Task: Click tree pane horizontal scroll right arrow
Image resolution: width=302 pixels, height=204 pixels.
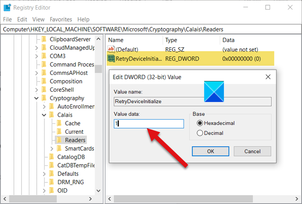Action: 90,199
